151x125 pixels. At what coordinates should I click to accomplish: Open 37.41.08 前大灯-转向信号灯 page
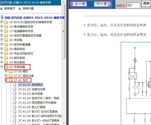[40, 116]
